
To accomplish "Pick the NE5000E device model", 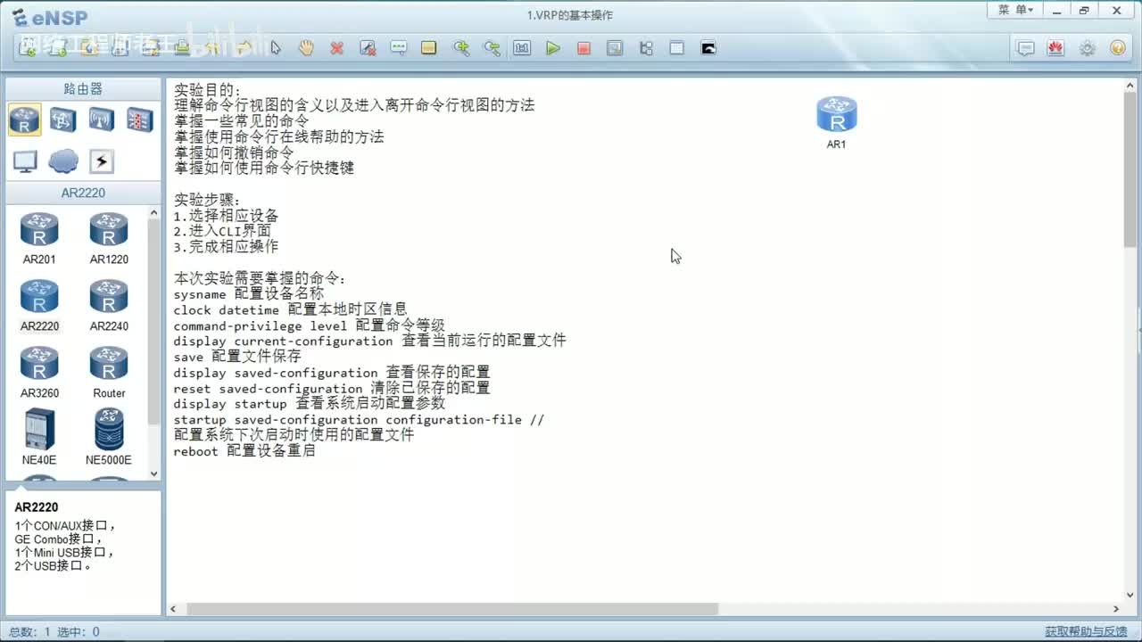I will pyautogui.click(x=109, y=437).
